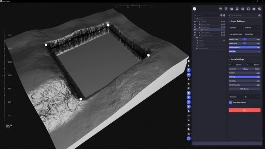Image resolution: width=265 pixels, height=149 pixels.
Task: Collapse the Shape Layers tree node
Action: coord(198,27)
